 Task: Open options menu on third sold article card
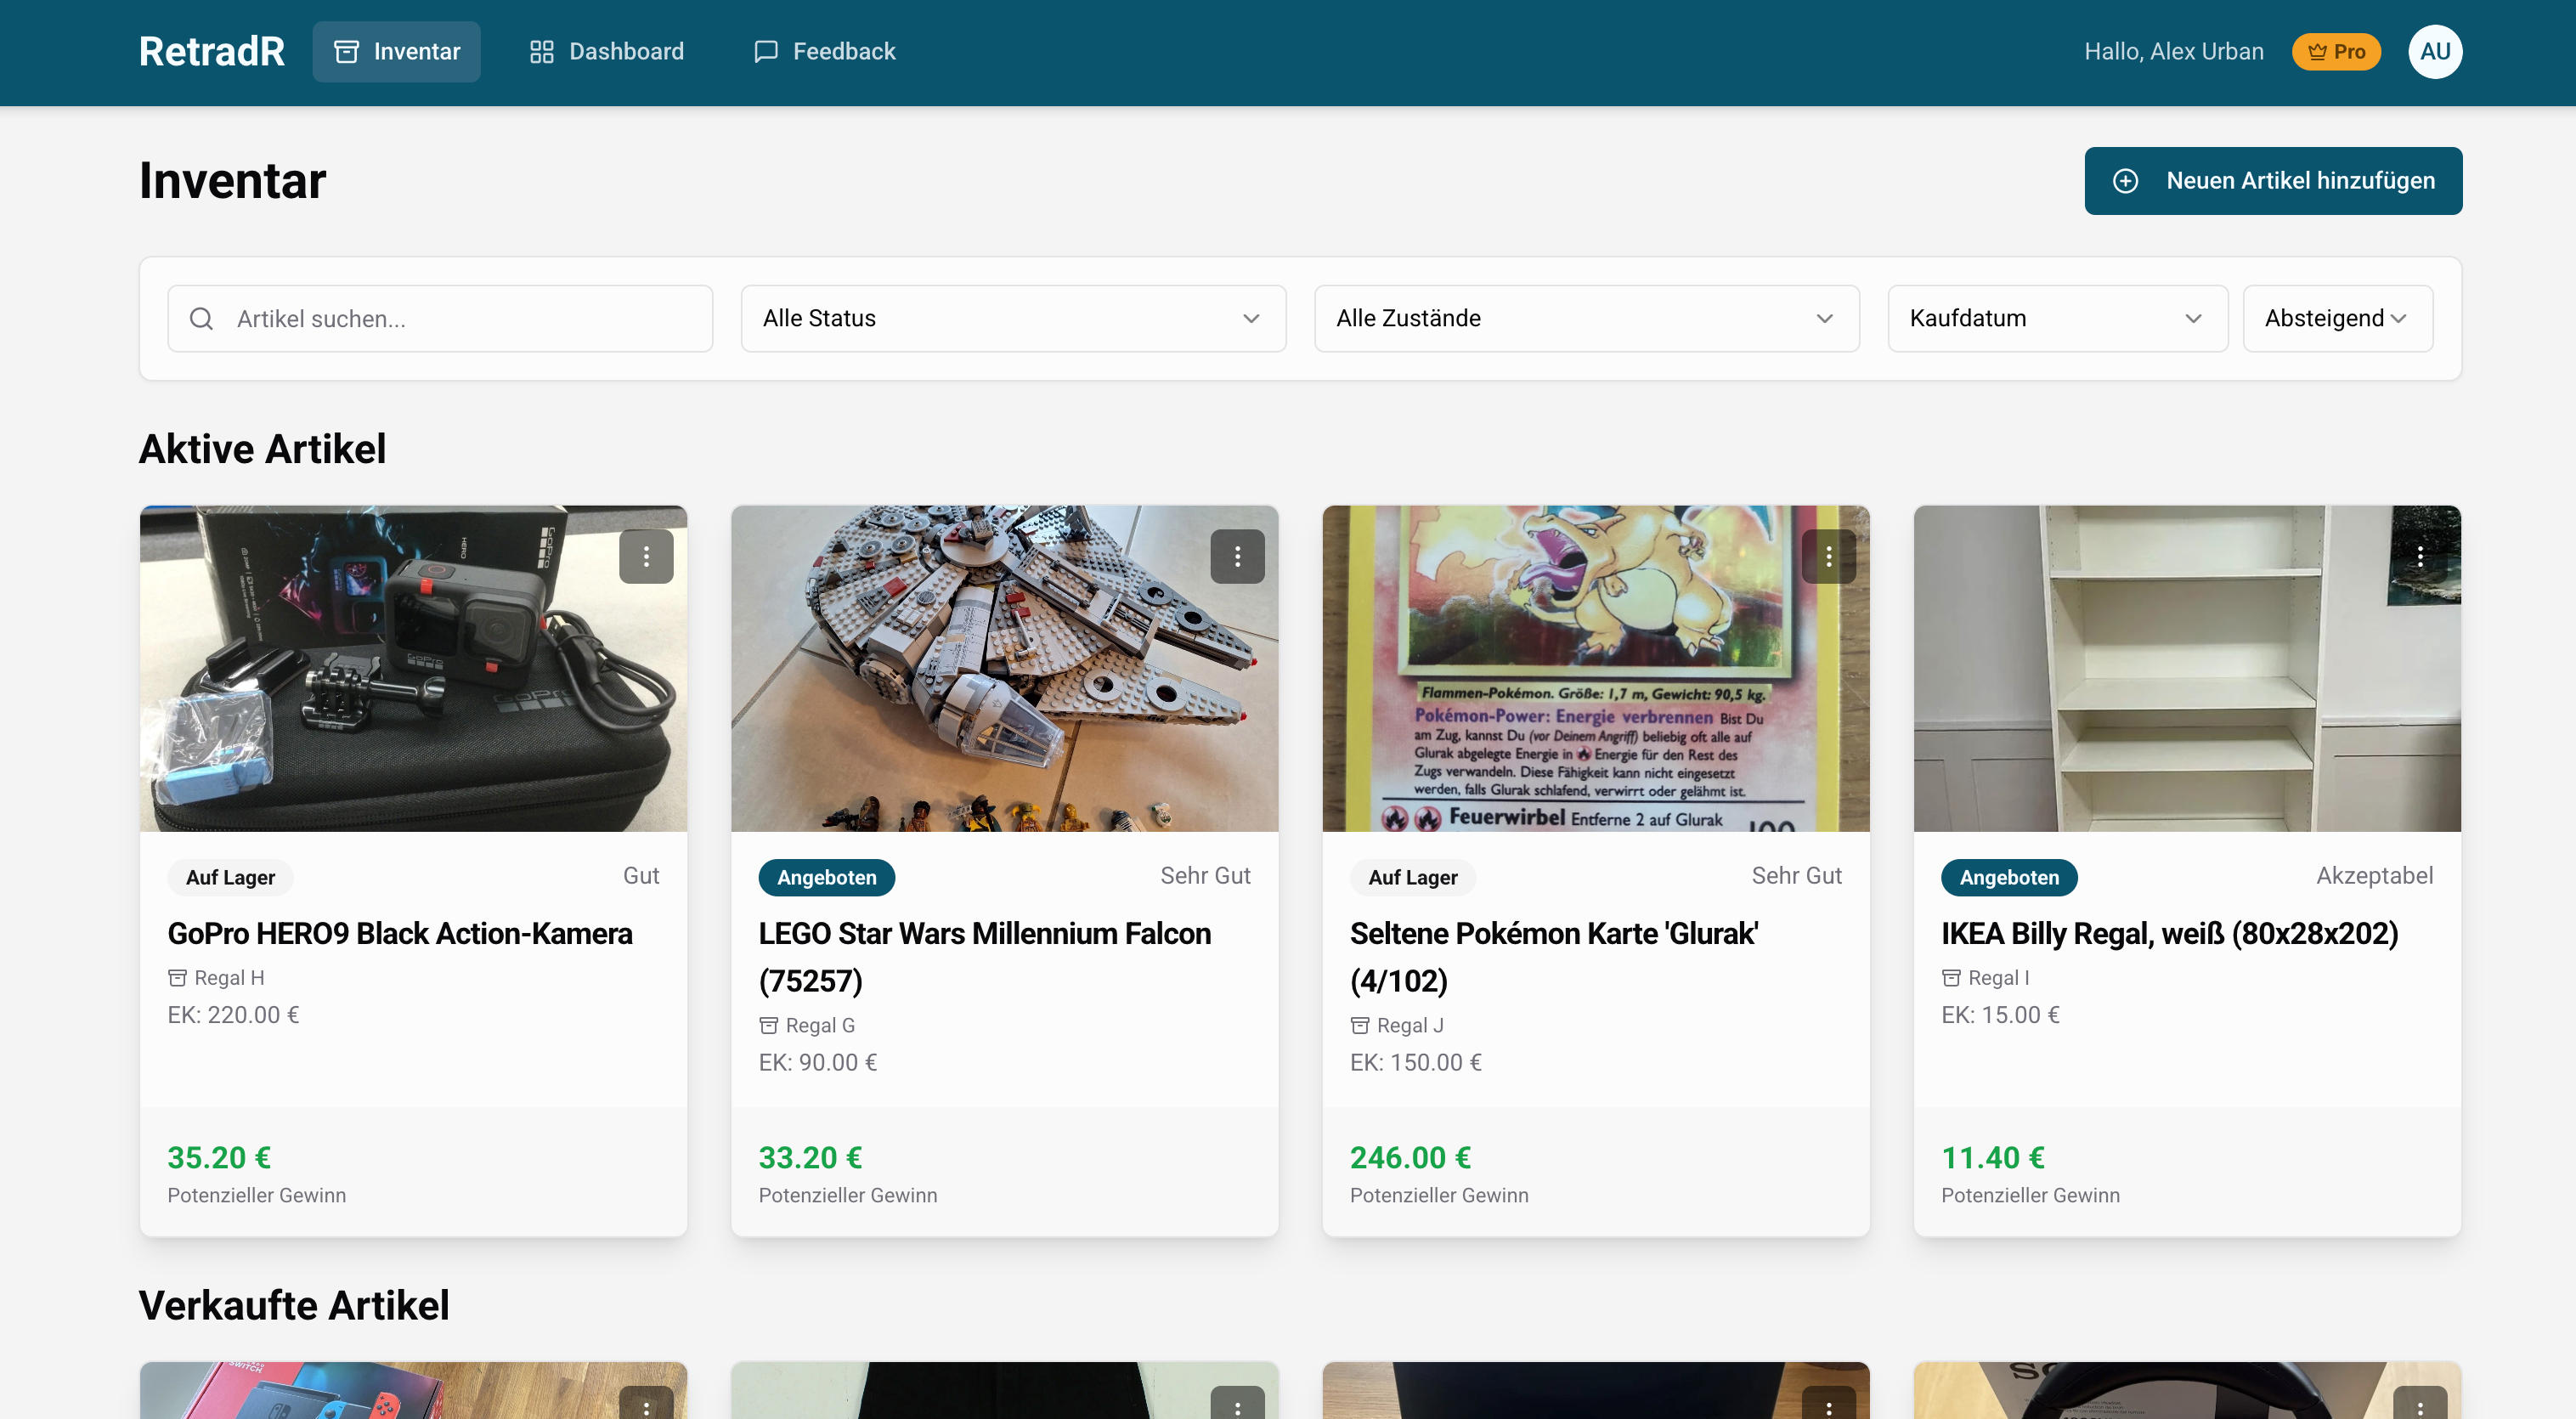[x=1828, y=1403]
